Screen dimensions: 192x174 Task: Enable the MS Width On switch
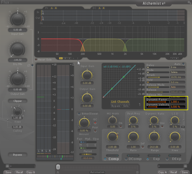coord(121,126)
